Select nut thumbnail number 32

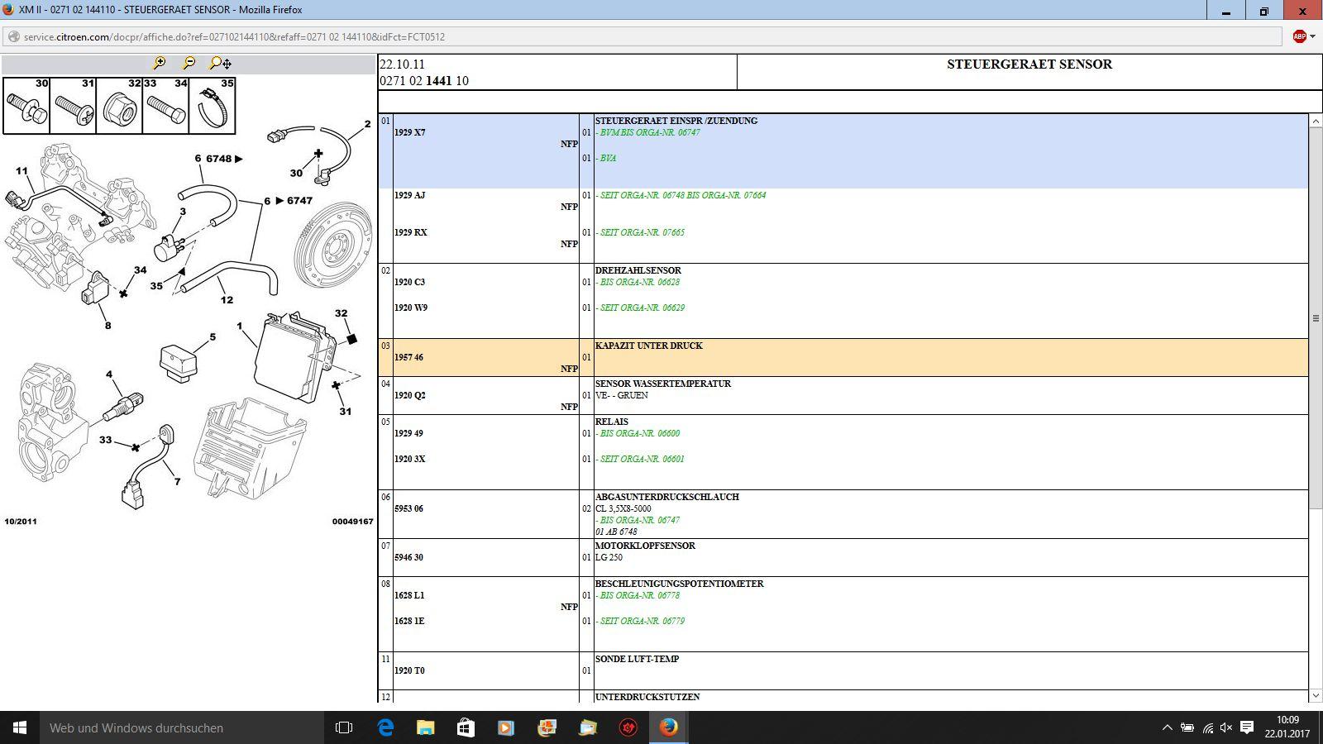pos(119,106)
